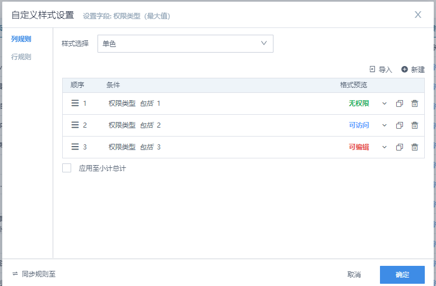
Task: Copy rule 1 using duplicate icon
Action: point(400,104)
